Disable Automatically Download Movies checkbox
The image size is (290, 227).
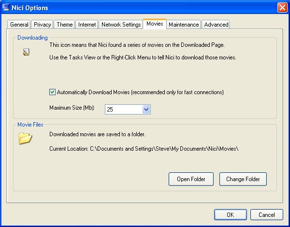53,92
